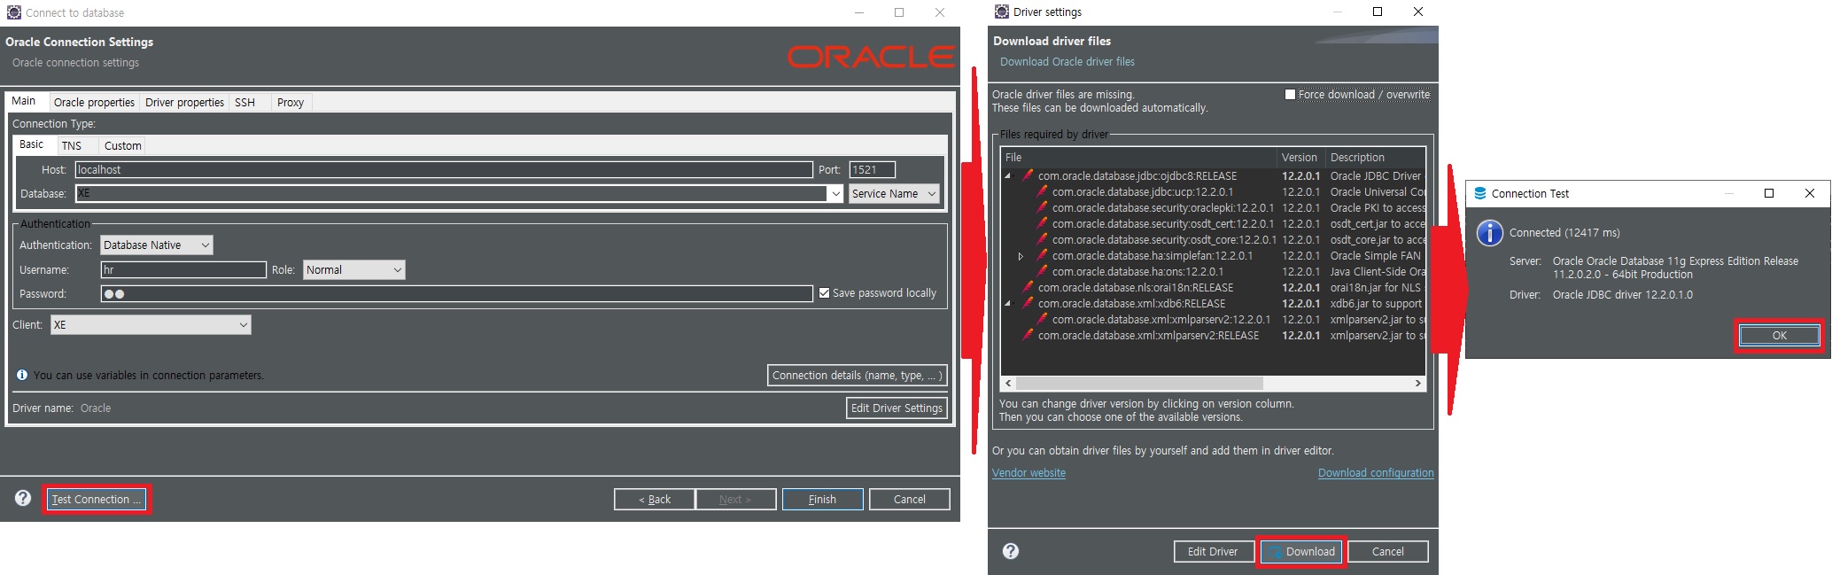Click the Edit Driver Settings button

point(897,408)
